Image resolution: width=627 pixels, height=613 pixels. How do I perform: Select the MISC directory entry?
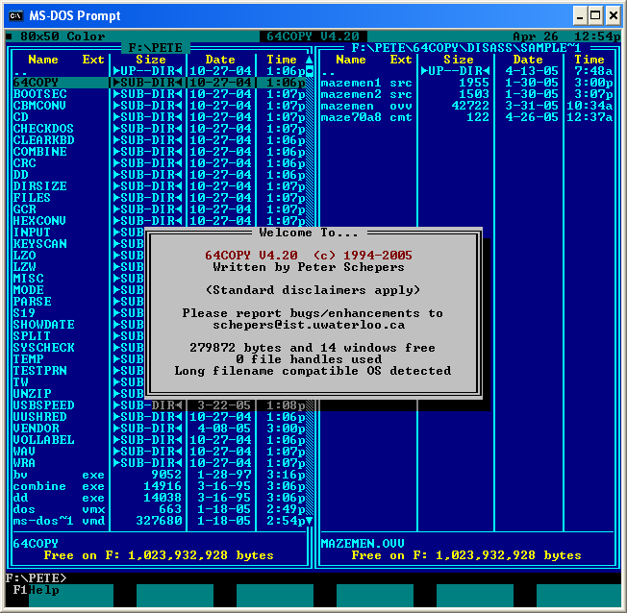tap(79, 279)
